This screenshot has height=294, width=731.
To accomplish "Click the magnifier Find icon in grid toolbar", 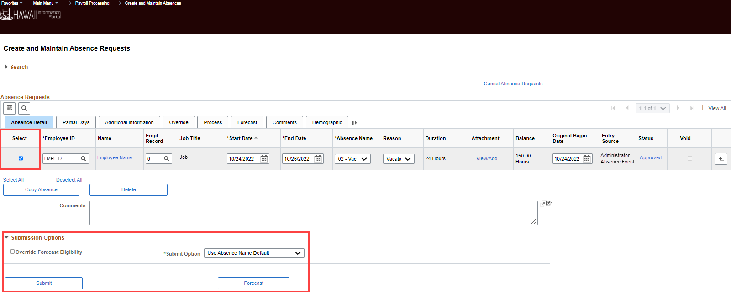I will [24, 108].
